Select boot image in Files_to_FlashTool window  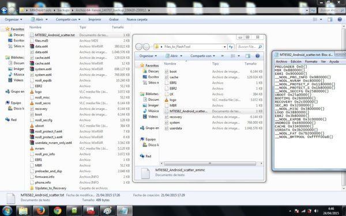(173, 71)
